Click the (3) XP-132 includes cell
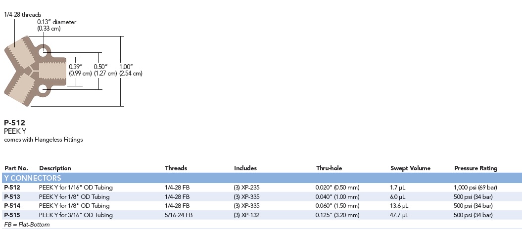Screen dimensions: 522x231 (x=247, y=215)
